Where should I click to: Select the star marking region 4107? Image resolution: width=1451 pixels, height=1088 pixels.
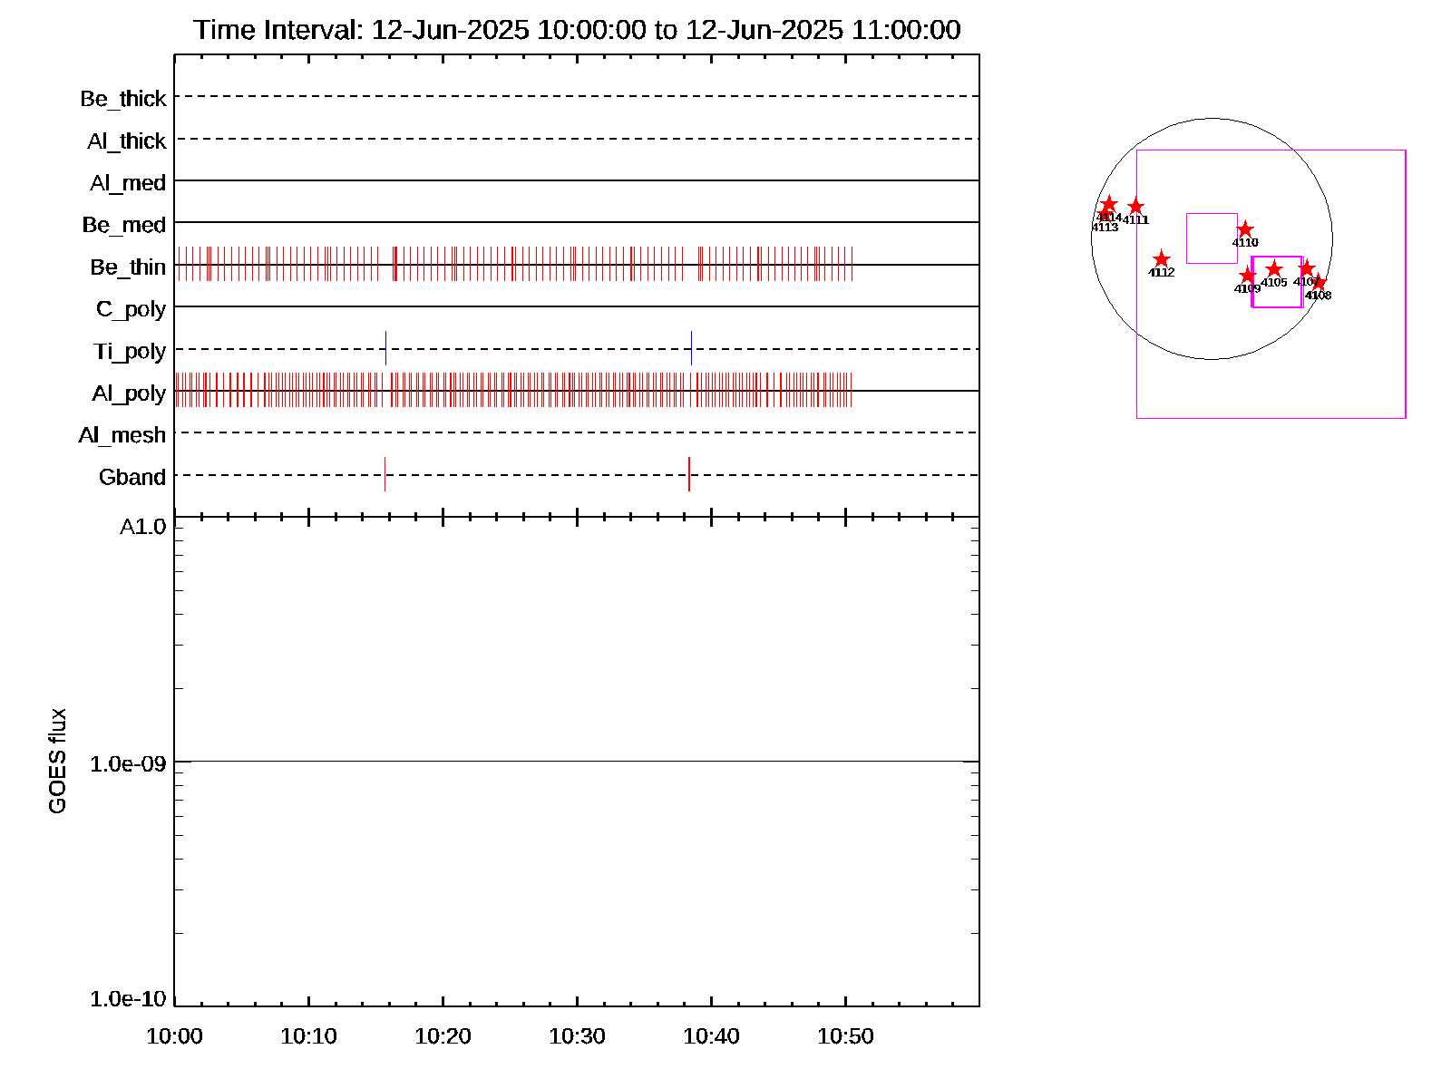pos(1306,268)
